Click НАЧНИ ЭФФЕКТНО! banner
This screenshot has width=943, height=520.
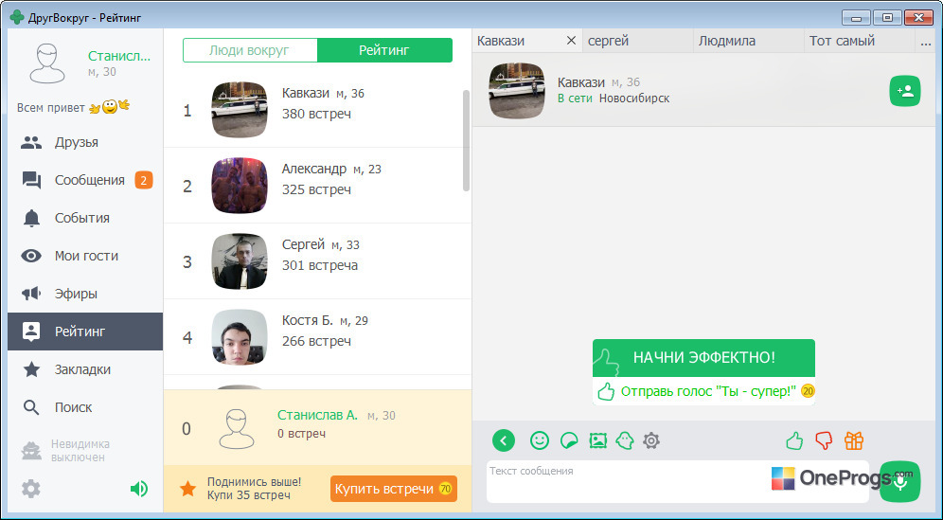703,357
